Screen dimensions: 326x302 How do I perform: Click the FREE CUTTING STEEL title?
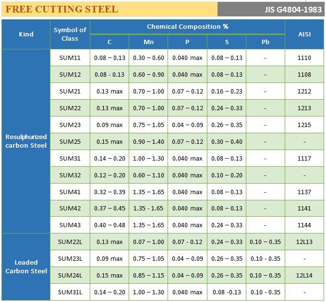(x=61, y=9)
